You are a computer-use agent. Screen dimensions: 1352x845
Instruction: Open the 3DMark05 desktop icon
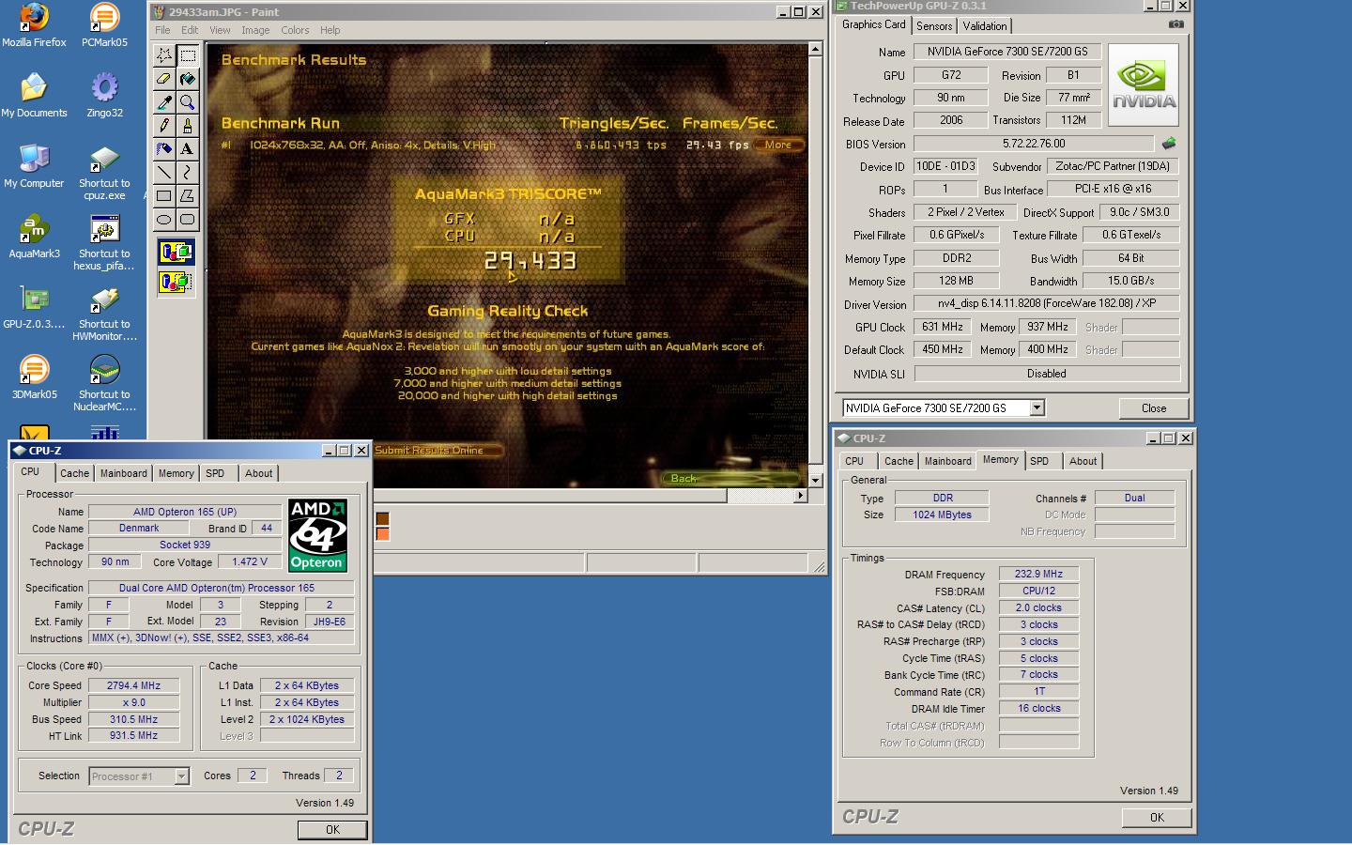34,377
